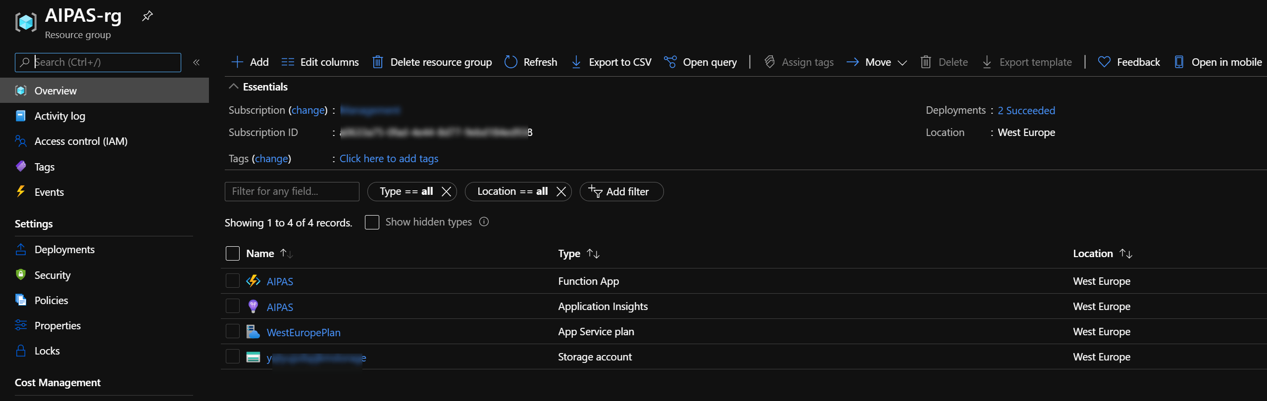This screenshot has height=401, width=1267.
Task: Click the Export template download icon
Action: point(987,62)
